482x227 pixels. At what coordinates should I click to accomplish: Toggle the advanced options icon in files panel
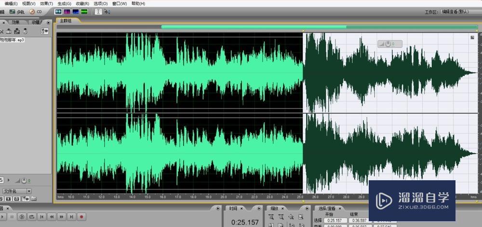click(x=45, y=31)
